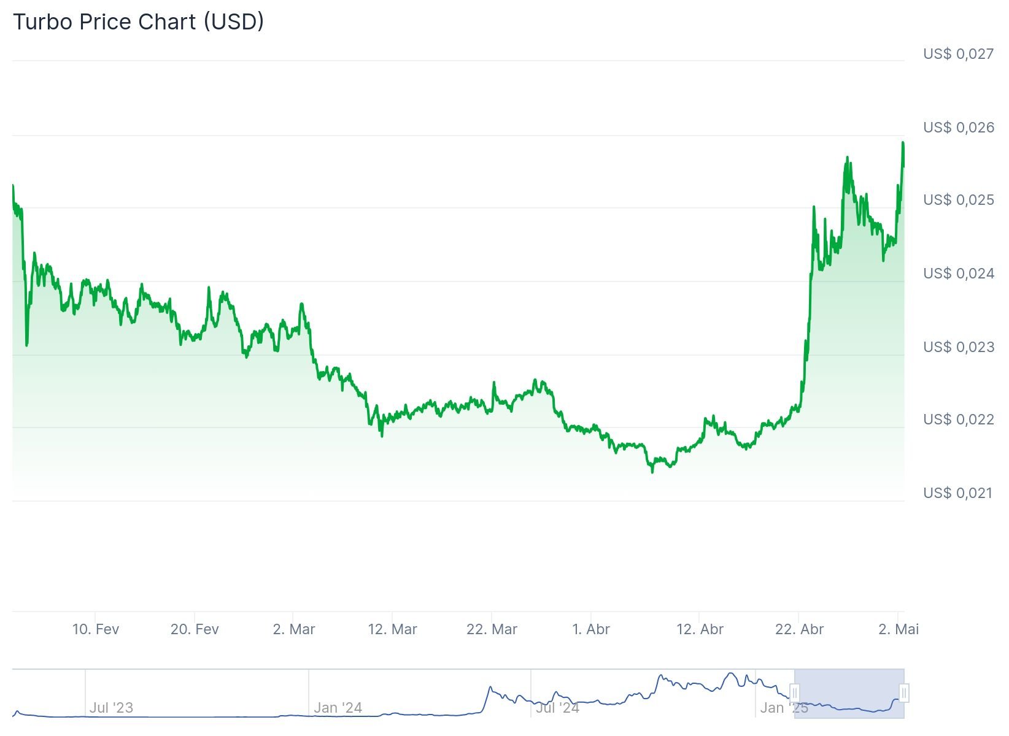Click the 1. Abr date axis label
This screenshot has width=1009, height=736.
click(x=591, y=629)
